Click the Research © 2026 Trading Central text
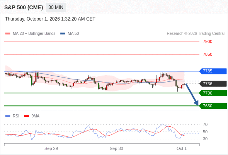The height and width of the screenshot is (155, 228). click(x=196, y=34)
